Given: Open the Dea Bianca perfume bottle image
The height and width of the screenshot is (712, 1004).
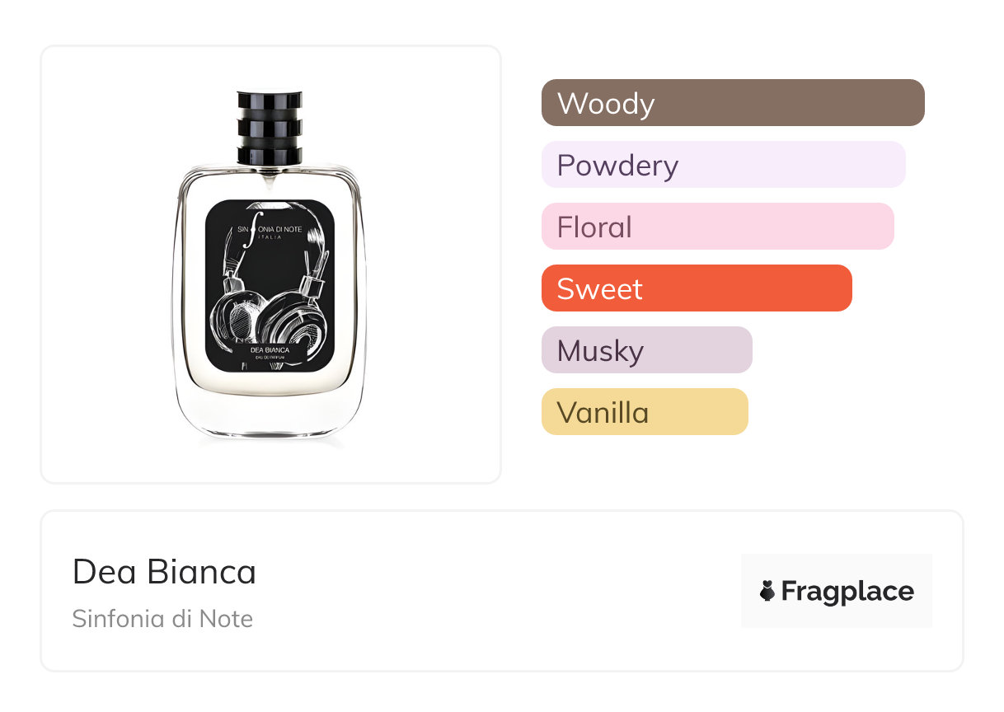Looking at the screenshot, I should pyautogui.click(x=270, y=265).
